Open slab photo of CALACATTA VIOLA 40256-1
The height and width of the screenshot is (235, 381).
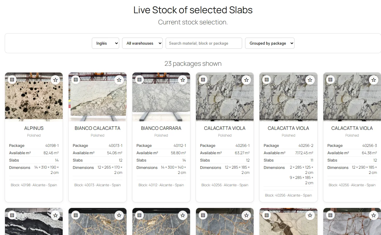pos(225,97)
